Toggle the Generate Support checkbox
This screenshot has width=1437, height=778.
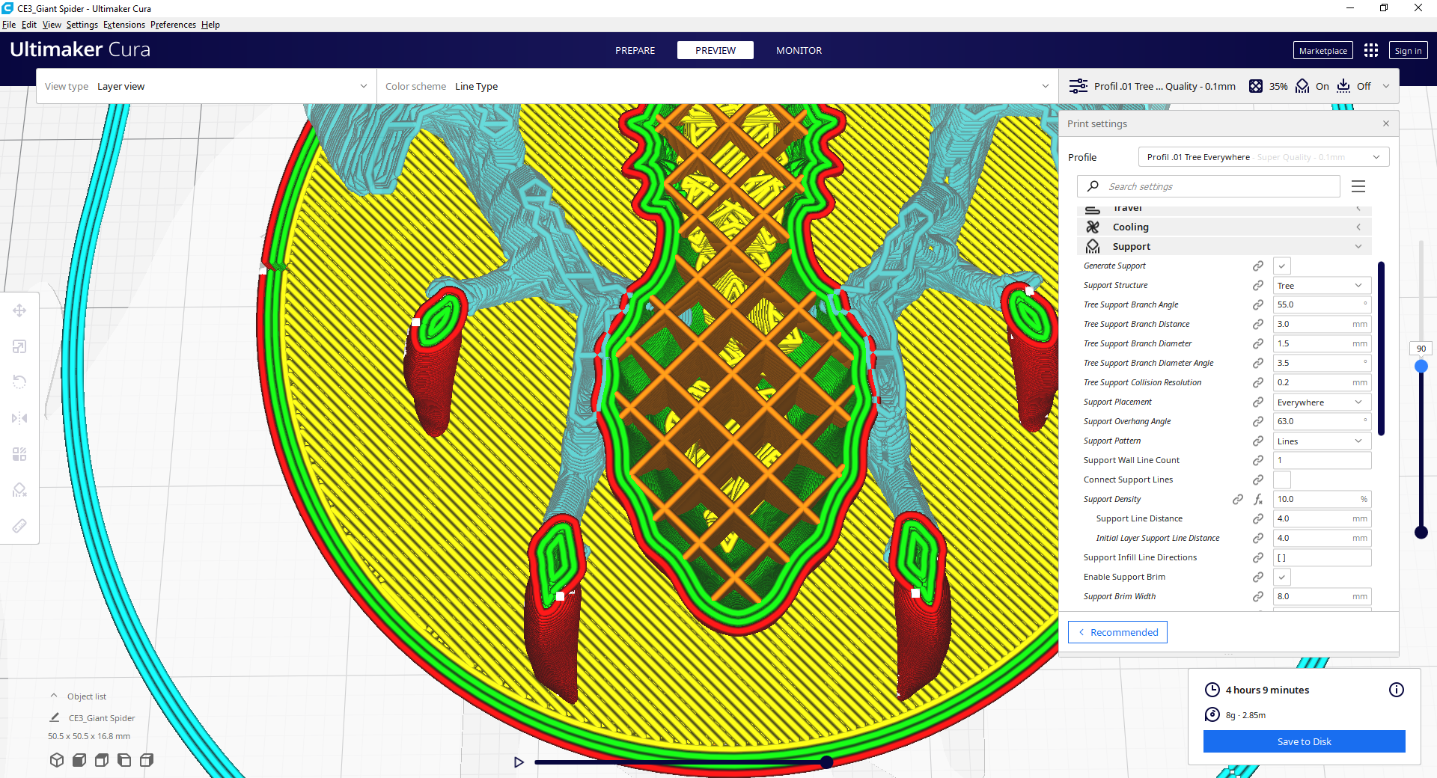coord(1282,266)
